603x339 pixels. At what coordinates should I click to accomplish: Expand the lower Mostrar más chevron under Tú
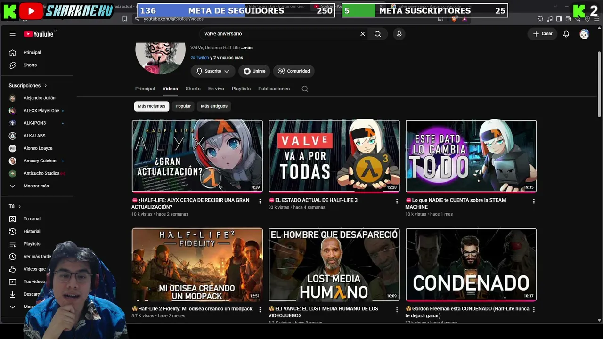(x=13, y=307)
